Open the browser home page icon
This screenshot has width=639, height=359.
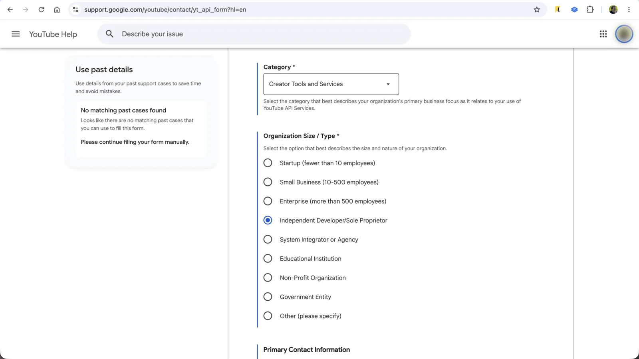57,10
